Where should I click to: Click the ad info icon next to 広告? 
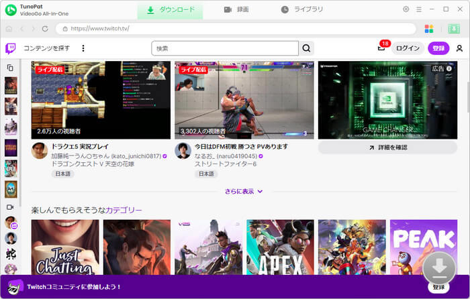pos(449,68)
